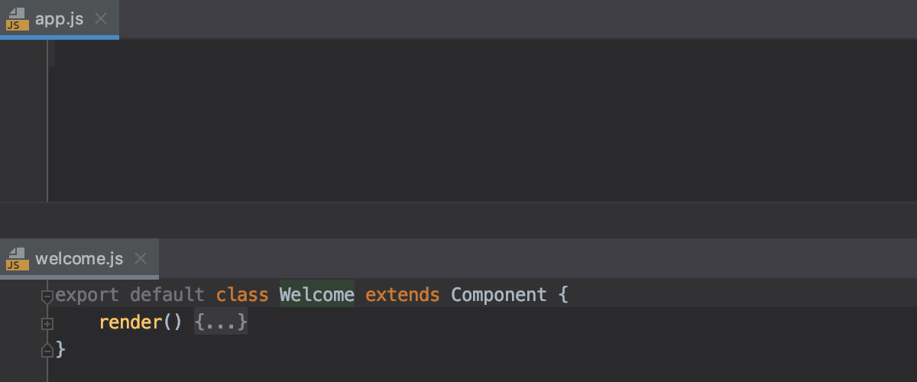This screenshot has width=917, height=382.
Task: Click the JS file icon on welcome.js tab
Action: click(x=17, y=258)
